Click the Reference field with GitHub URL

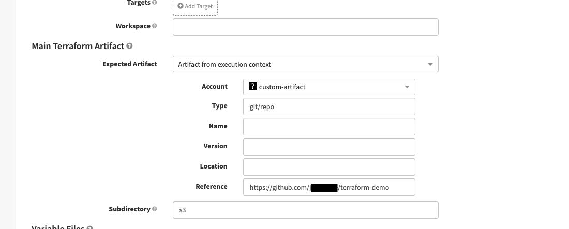point(329,187)
